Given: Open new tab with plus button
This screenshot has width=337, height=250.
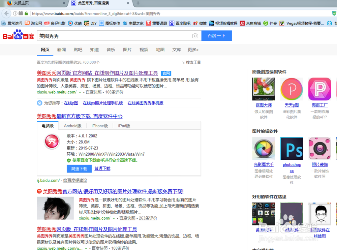Looking at the screenshot, I should click(138, 3).
